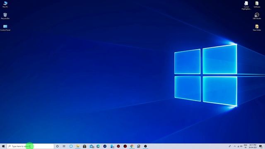Select the OBS Studio desktop shortcut

(257, 16)
